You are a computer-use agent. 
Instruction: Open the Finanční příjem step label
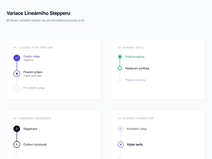click(33, 72)
